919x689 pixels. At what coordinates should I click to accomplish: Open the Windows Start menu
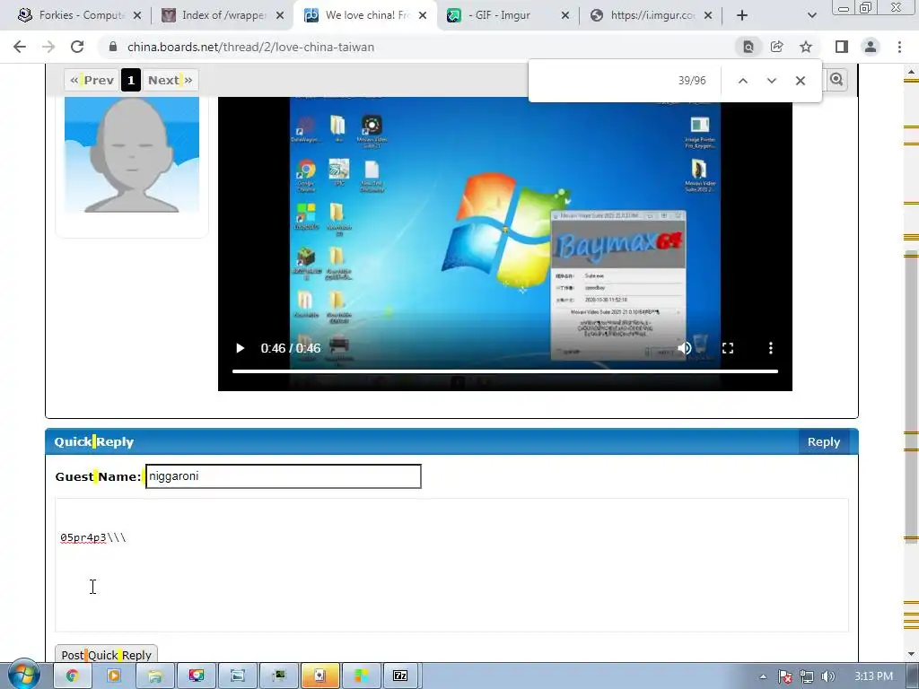(22, 675)
